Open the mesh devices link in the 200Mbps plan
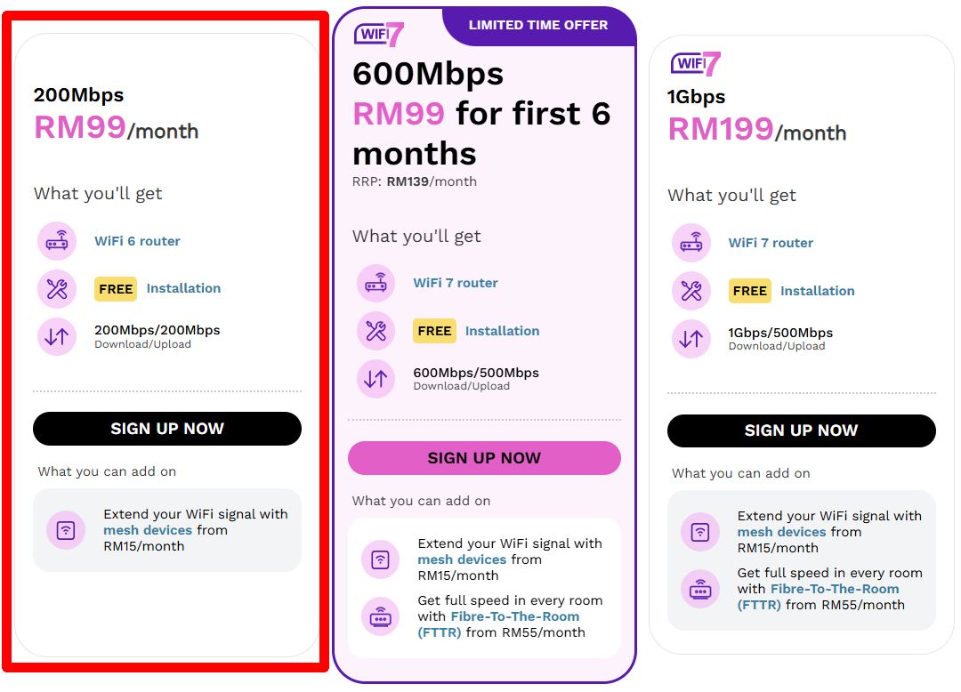This screenshot has height=692, width=961. pyautogui.click(x=148, y=530)
